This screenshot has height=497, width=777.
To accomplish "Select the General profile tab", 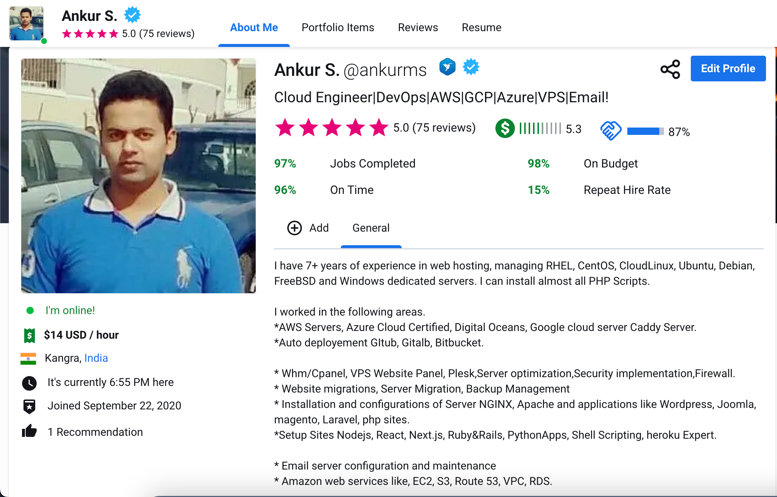I will click(x=371, y=228).
